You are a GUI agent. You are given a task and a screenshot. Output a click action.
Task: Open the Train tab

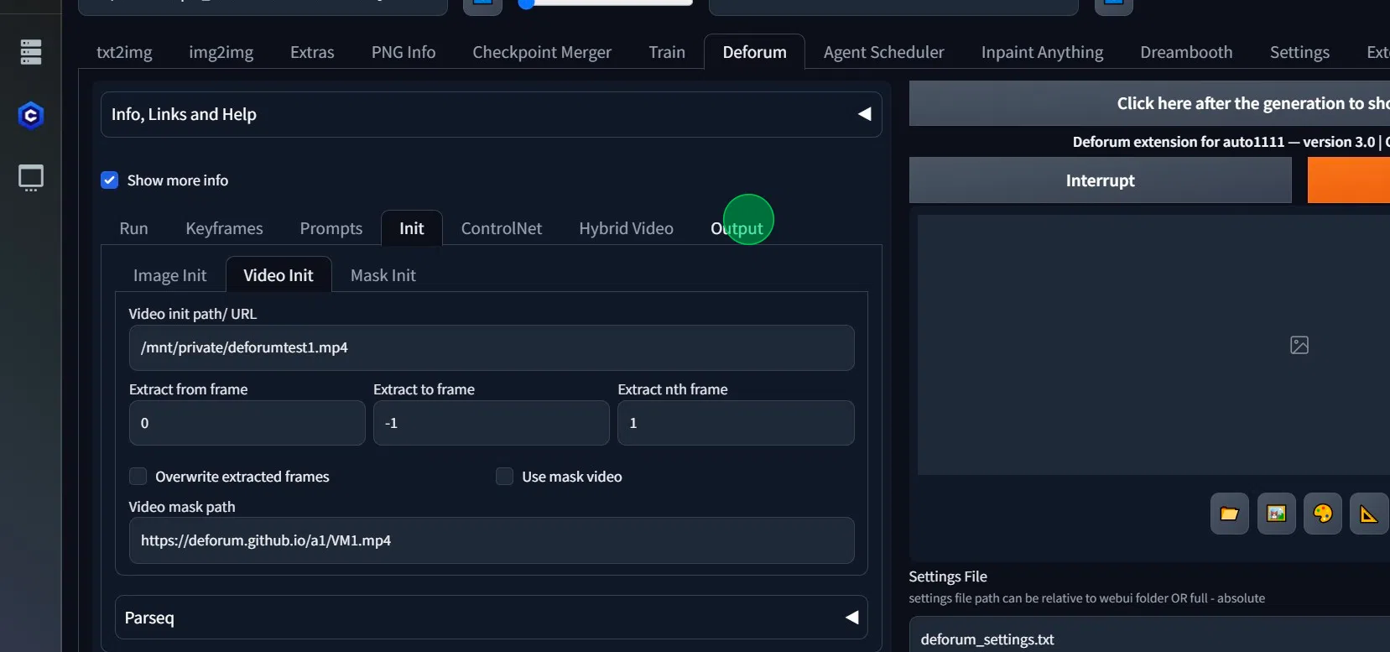click(x=667, y=52)
